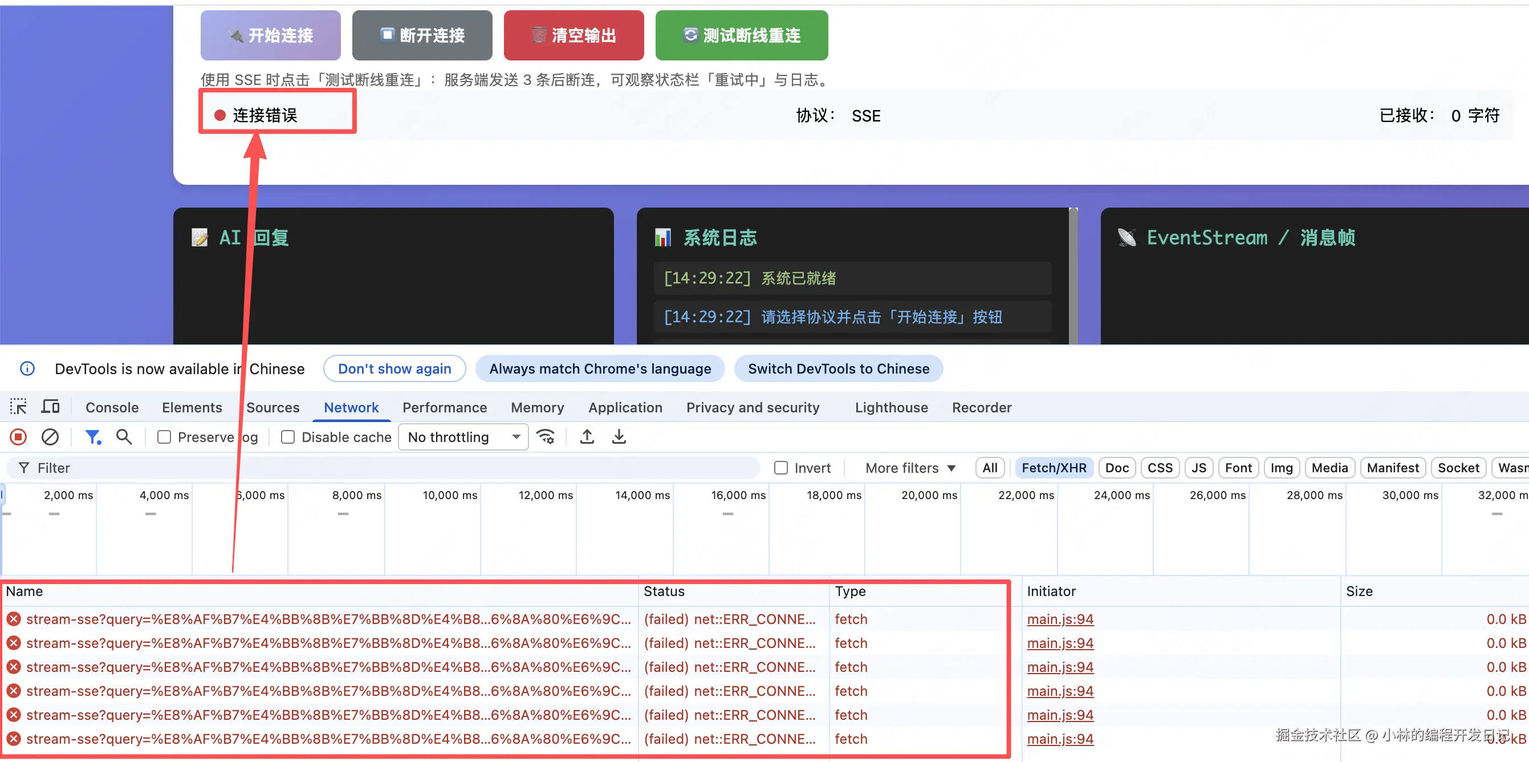Stop recording the network log
Viewport: 1529px width, 762px height.
tap(18, 436)
